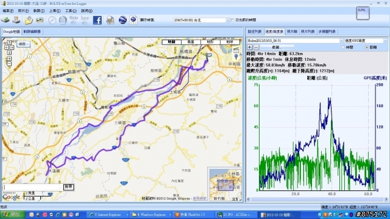Collapse the overview mini-map corner arrow
Viewport: 390px width, 219px height.
239,199
